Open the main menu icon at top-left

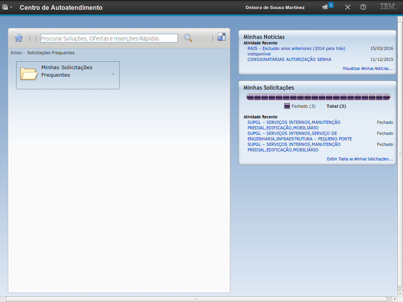pos(5,7)
